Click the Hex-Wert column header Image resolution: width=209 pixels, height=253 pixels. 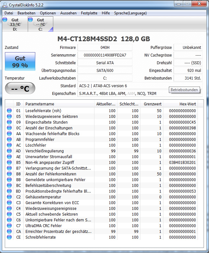[x=181, y=104]
